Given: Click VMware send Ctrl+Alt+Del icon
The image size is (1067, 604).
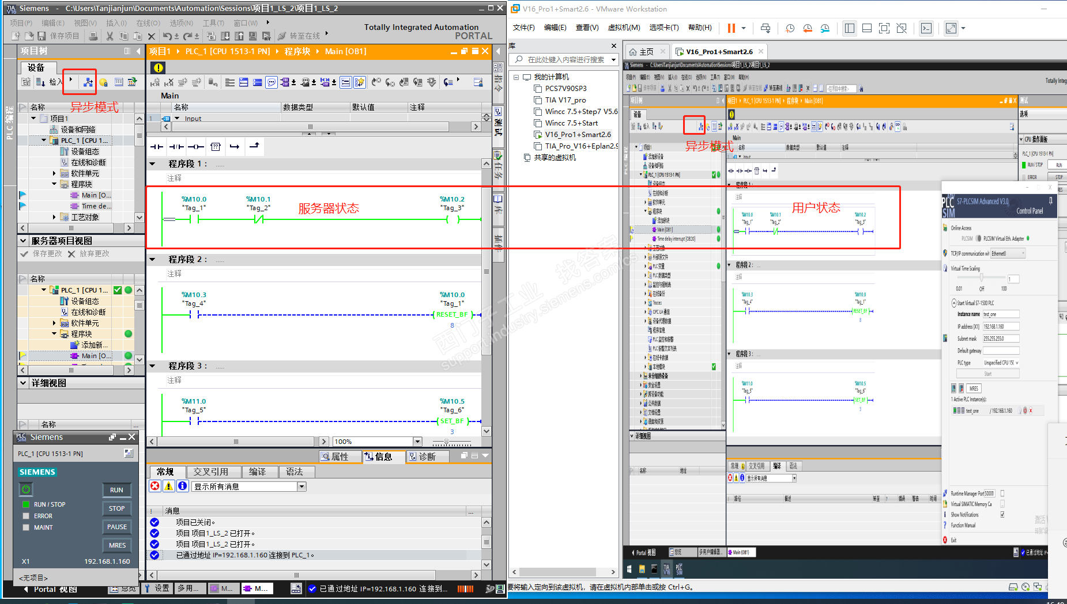Looking at the screenshot, I should pyautogui.click(x=766, y=28).
